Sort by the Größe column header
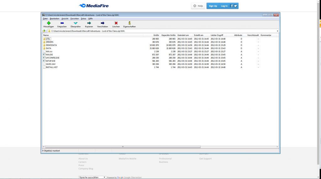 point(156,35)
